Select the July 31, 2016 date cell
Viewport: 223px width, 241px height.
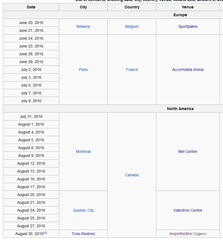coord(31,116)
